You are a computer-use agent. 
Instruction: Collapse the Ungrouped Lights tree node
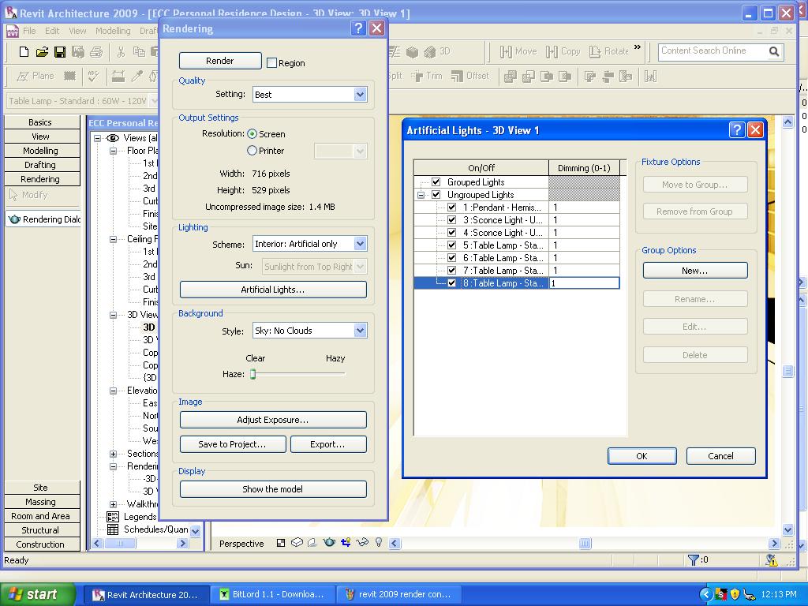click(x=421, y=195)
